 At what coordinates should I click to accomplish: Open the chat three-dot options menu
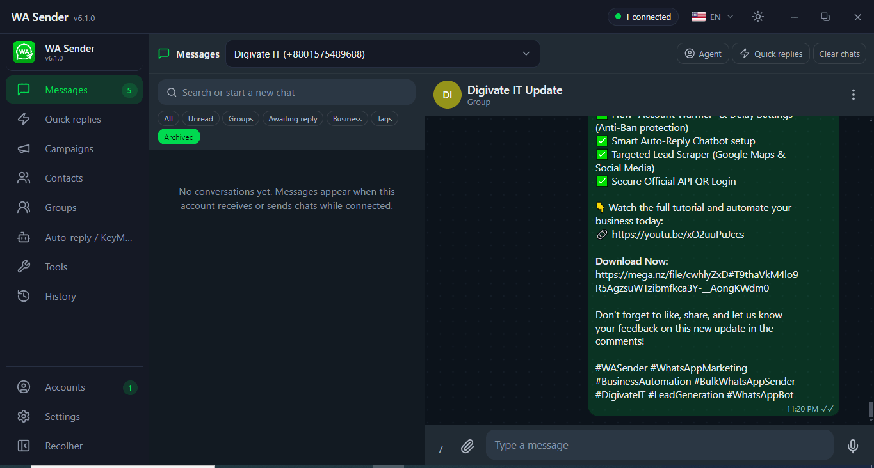(x=853, y=95)
